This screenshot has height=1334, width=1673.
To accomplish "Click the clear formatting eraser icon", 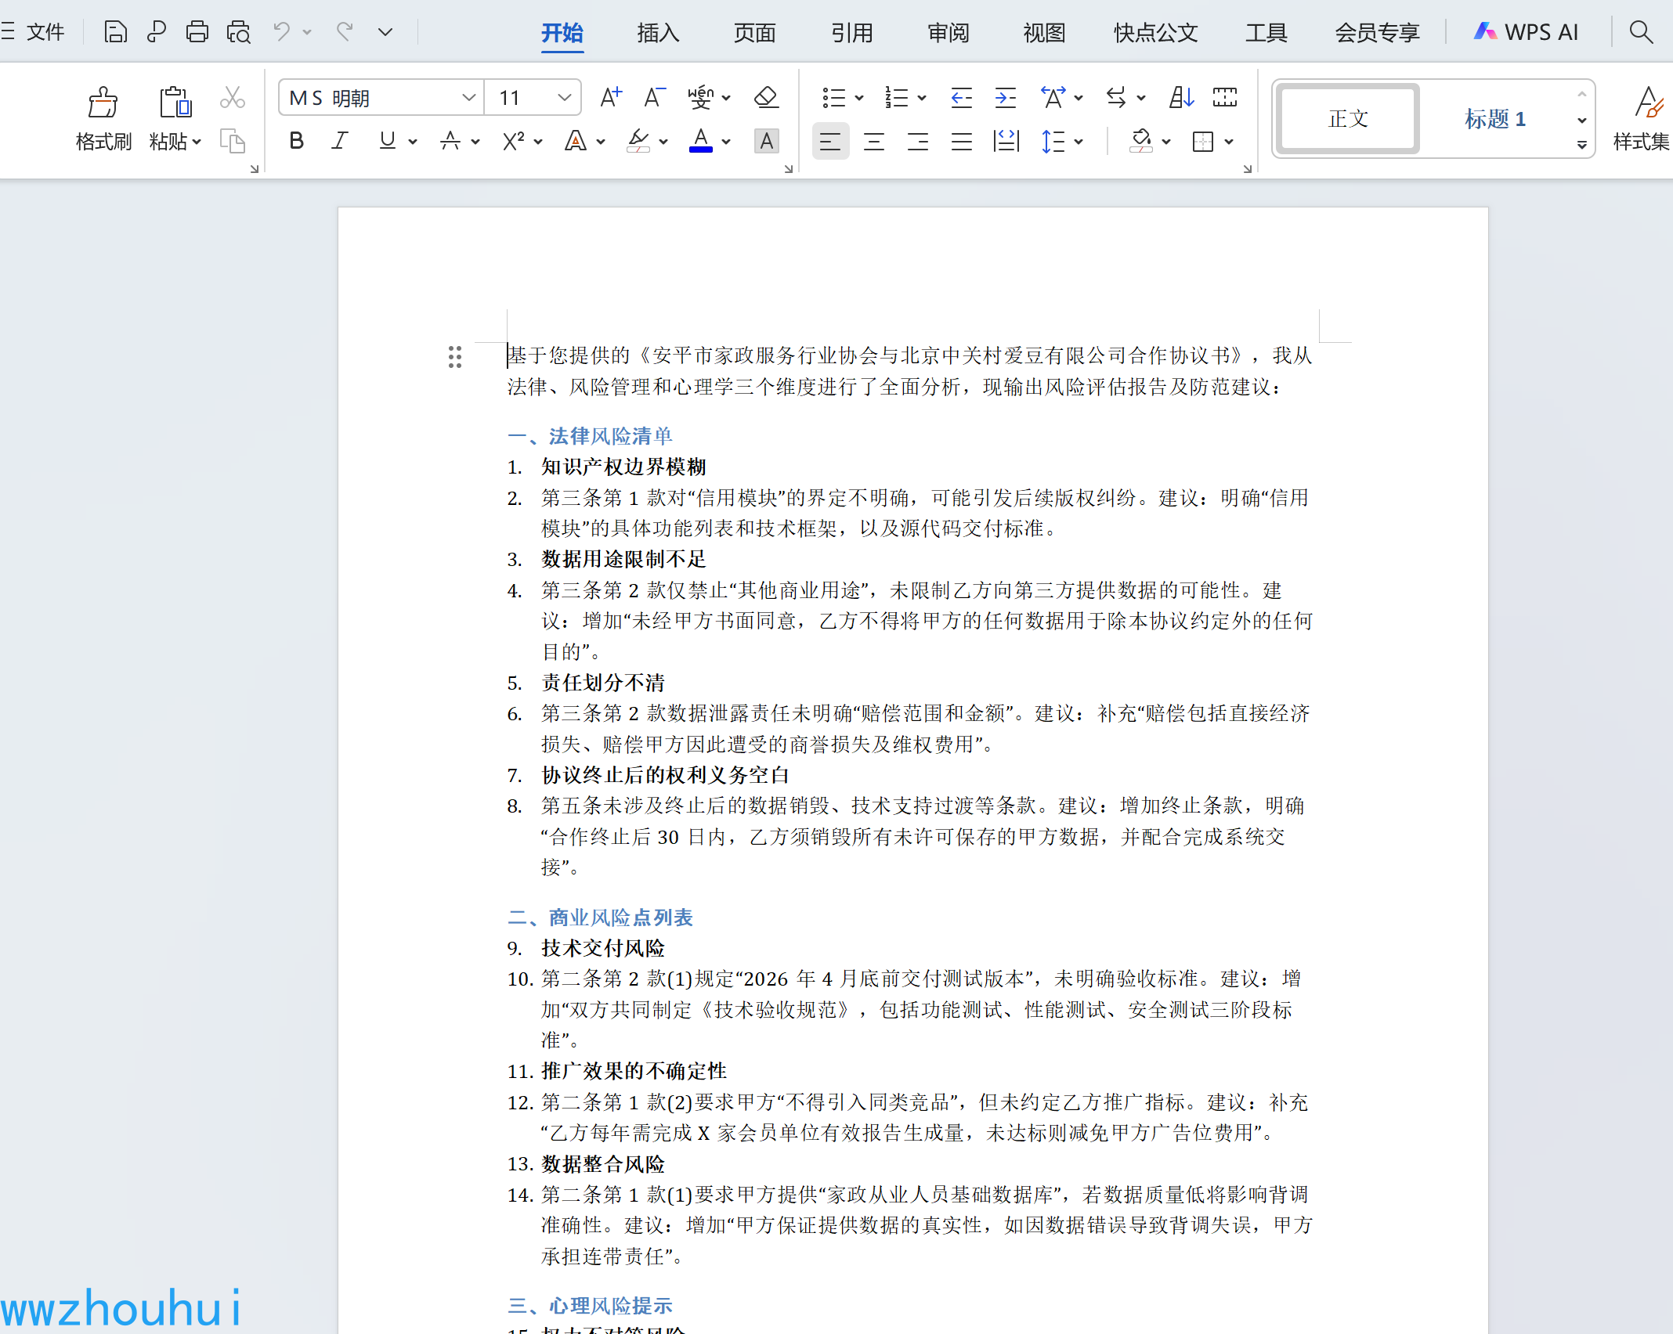I will click(x=766, y=98).
